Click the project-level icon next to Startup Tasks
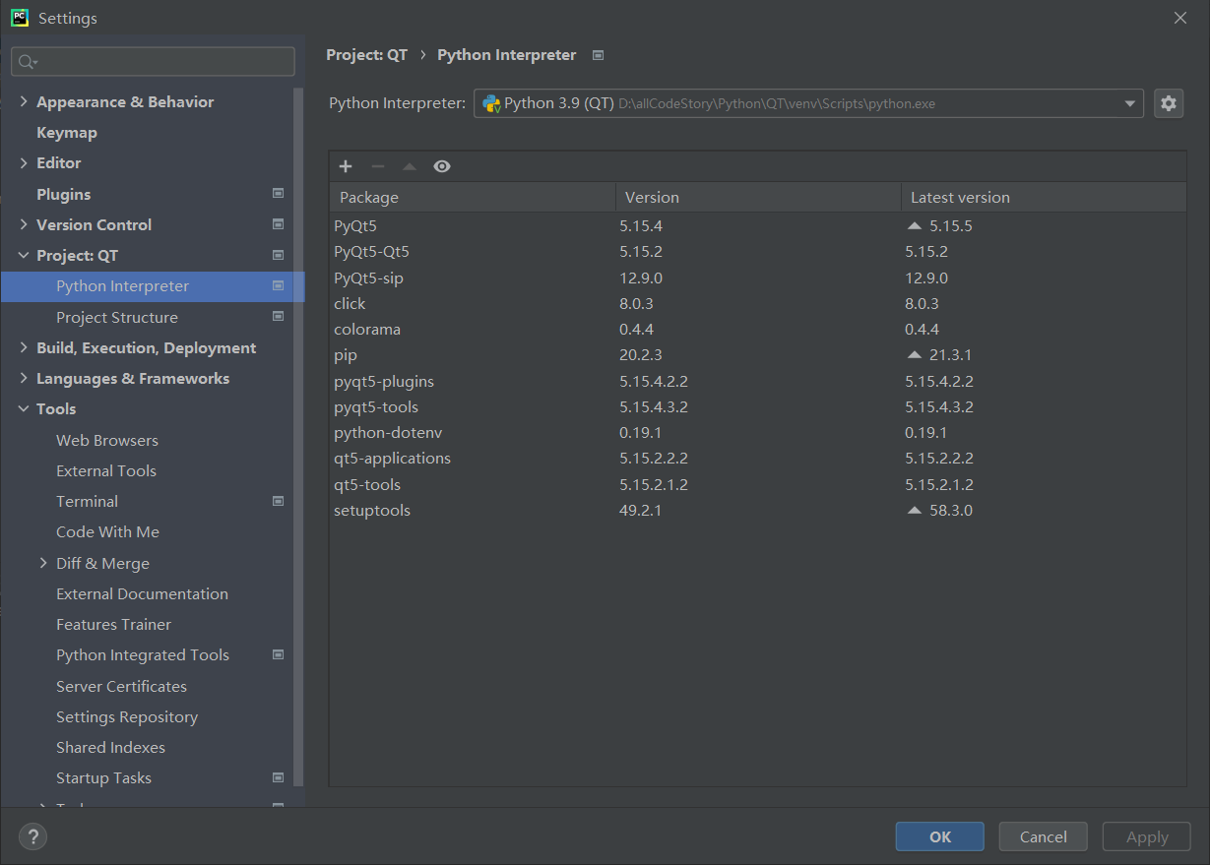This screenshot has height=865, width=1210. point(278,777)
